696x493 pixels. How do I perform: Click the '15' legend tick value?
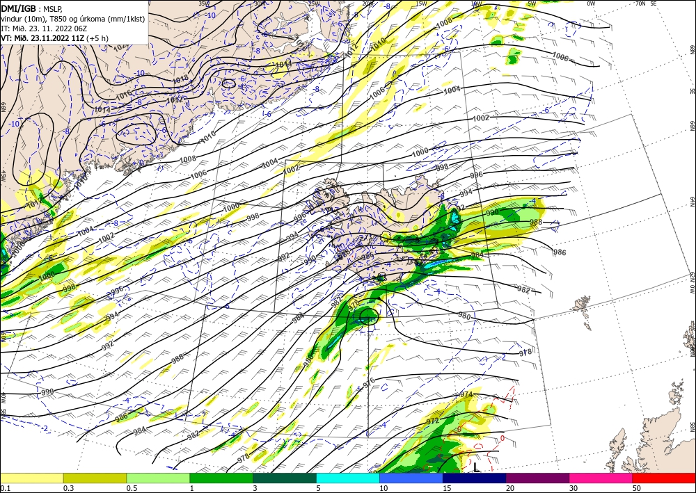point(447,488)
